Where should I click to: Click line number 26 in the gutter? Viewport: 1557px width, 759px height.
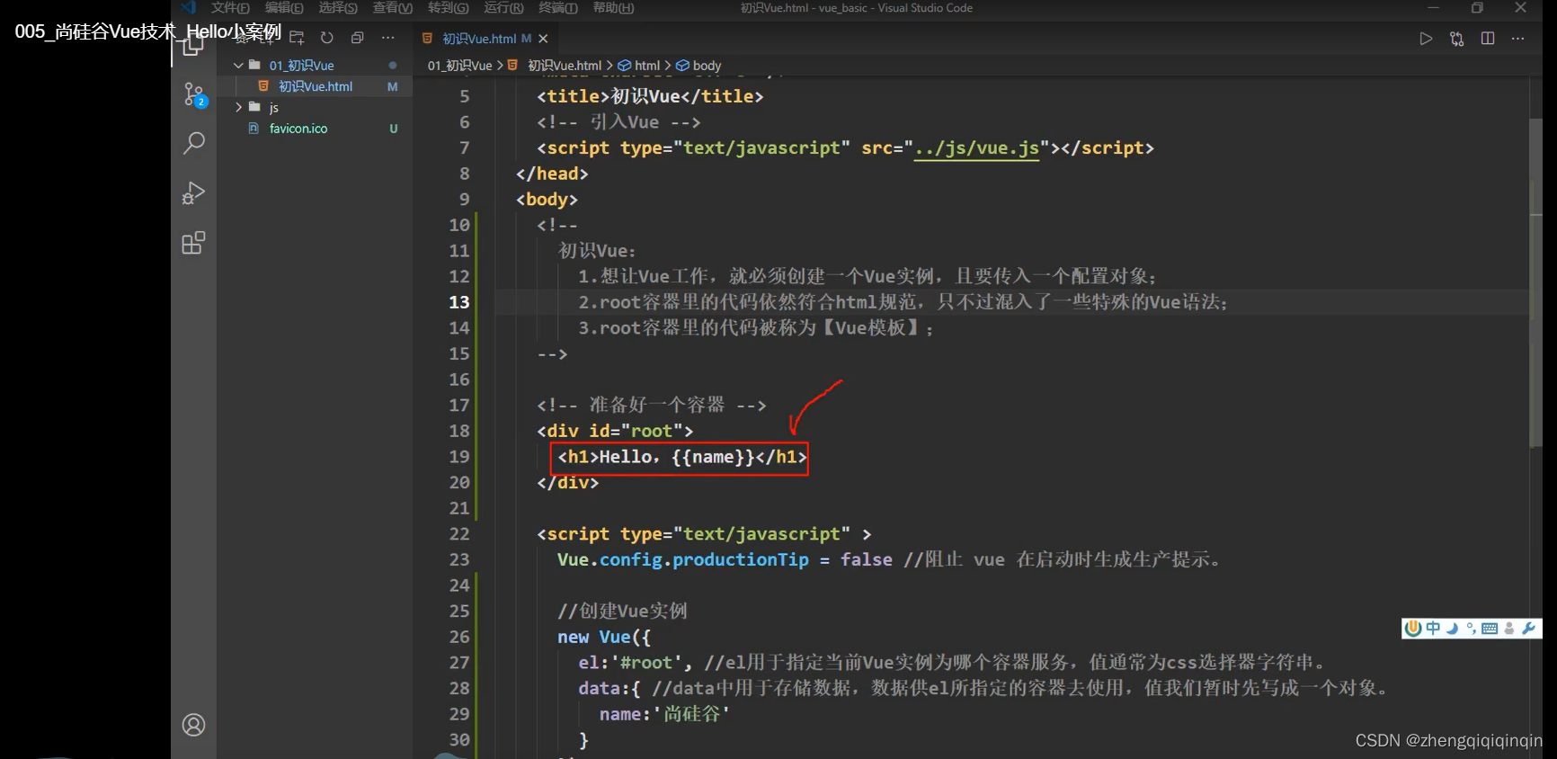pos(459,637)
